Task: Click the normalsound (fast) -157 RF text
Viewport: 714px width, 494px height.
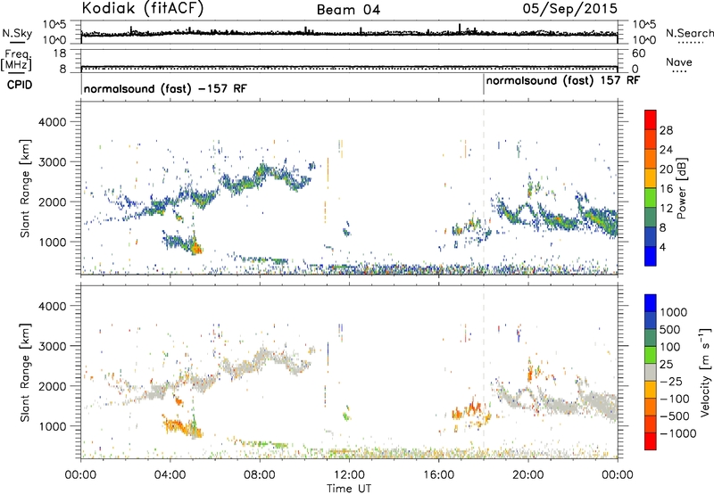Action: point(165,88)
